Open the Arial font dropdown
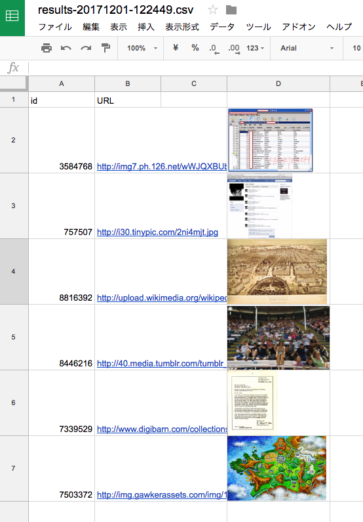363x522 pixels. (x=307, y=49)
